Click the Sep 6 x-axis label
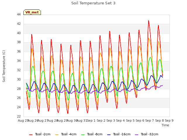Screen dimensions: 187x140 click(x=140, y=120)
